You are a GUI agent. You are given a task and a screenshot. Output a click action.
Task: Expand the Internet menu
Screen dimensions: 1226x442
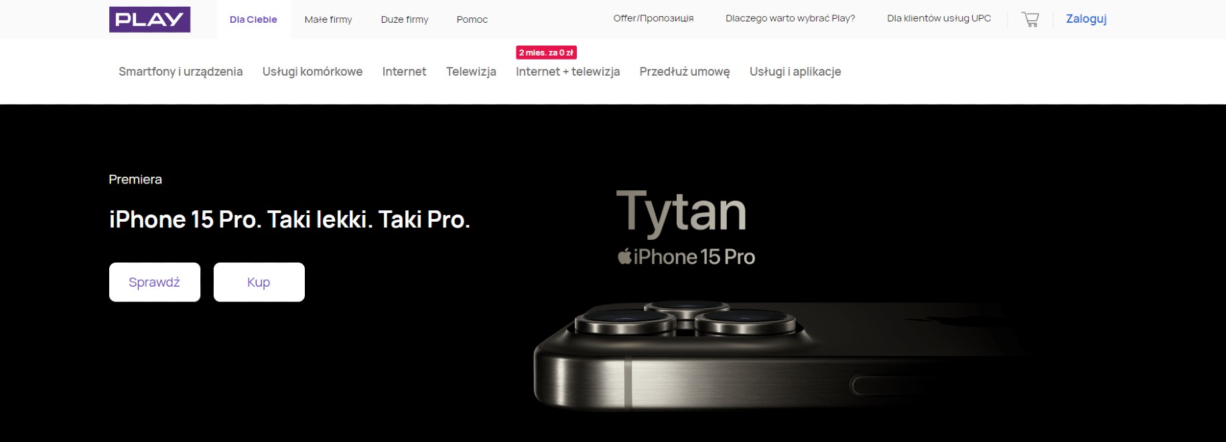pos(404,72)
